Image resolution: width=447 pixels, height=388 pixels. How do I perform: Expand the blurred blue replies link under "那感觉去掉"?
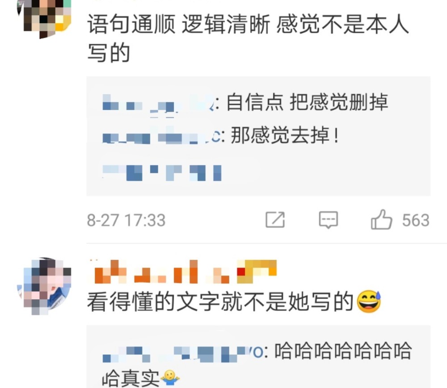click(162, 173)
